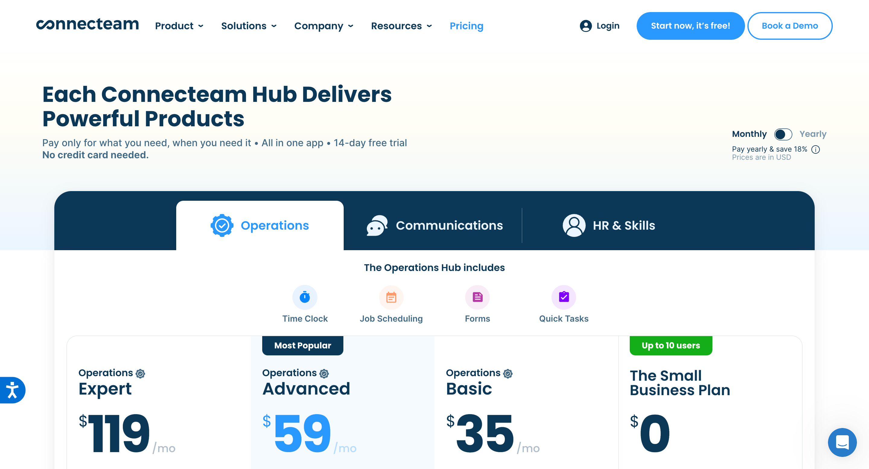Image resolution: width=869 pixels, height=469 pixels.
Task: Click the Time Clock stopwatch icon
Action: pyautogui.click(x=305, y=297)
